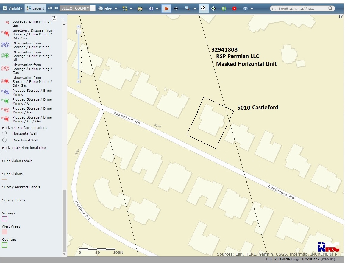Toggle the circle-dot locate tool
The height and width of the screenshot is (263, 345).
point(203,8)
